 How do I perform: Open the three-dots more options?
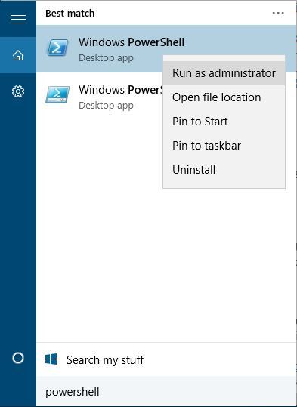click(278, 13)
